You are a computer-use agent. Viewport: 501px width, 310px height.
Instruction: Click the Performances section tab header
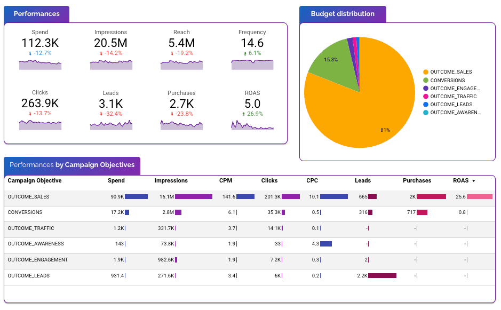(36, 14)
